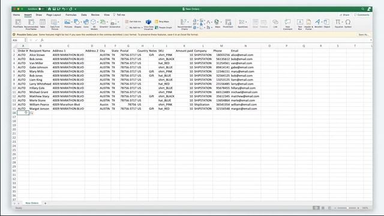The image size is (384, 216).
Task: Expand the 3D Models dropdown arrow
Action: click(x=98, y=22)
